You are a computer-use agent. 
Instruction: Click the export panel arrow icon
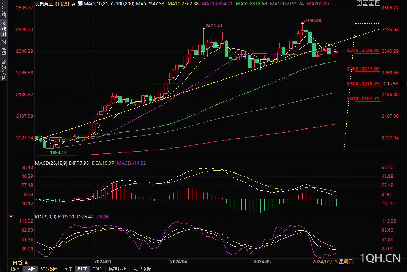pos(377,3)
